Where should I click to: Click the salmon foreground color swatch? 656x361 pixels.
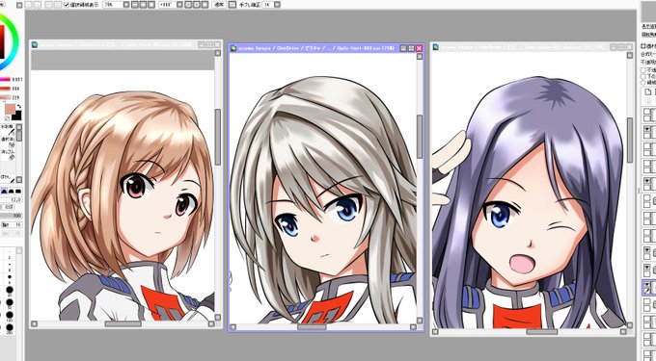[10, 110]
